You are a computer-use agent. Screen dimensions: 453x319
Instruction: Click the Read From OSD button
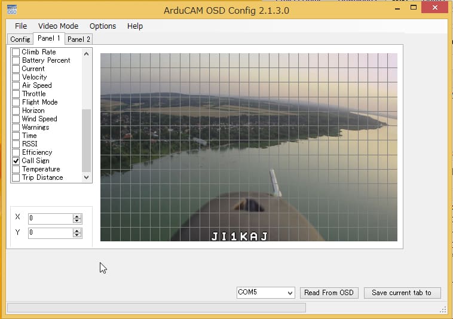point(329,293)
